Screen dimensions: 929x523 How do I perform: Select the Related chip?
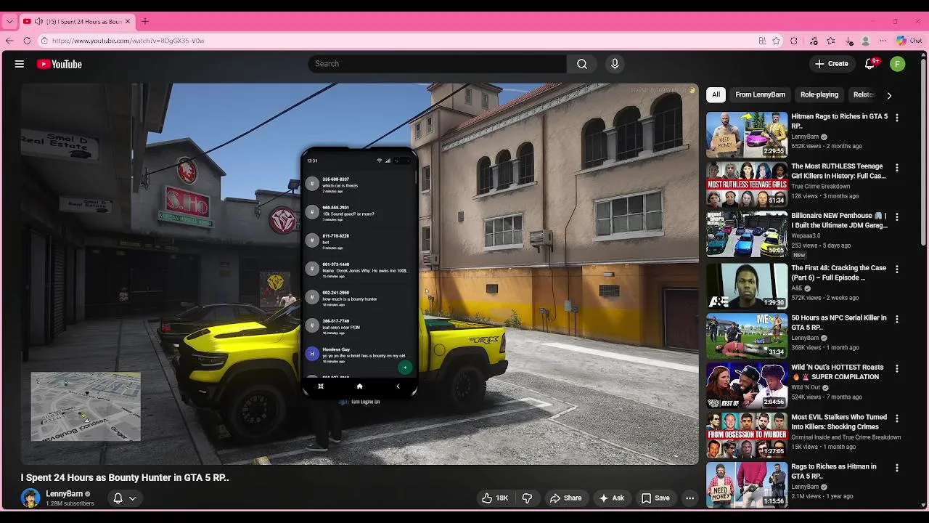click(864, 94)
